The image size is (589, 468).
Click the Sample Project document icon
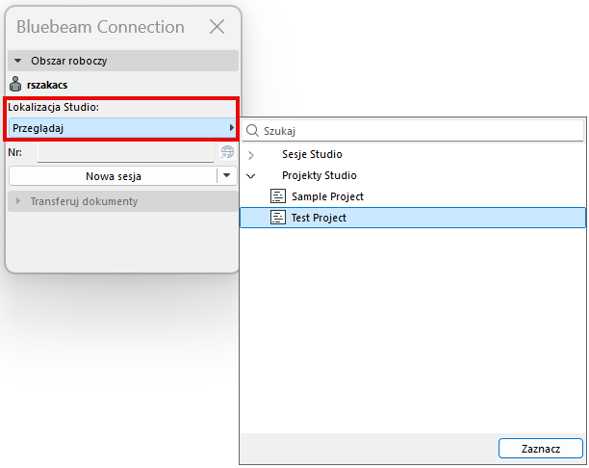click(x=279, y=196)
